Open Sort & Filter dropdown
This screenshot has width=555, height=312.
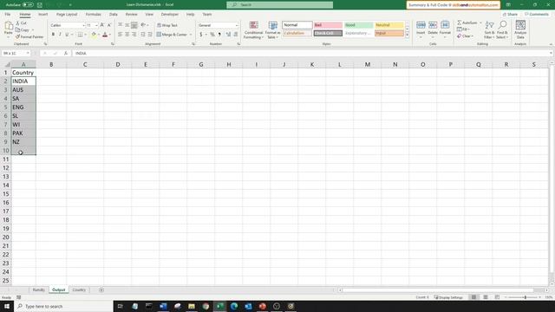489,29
